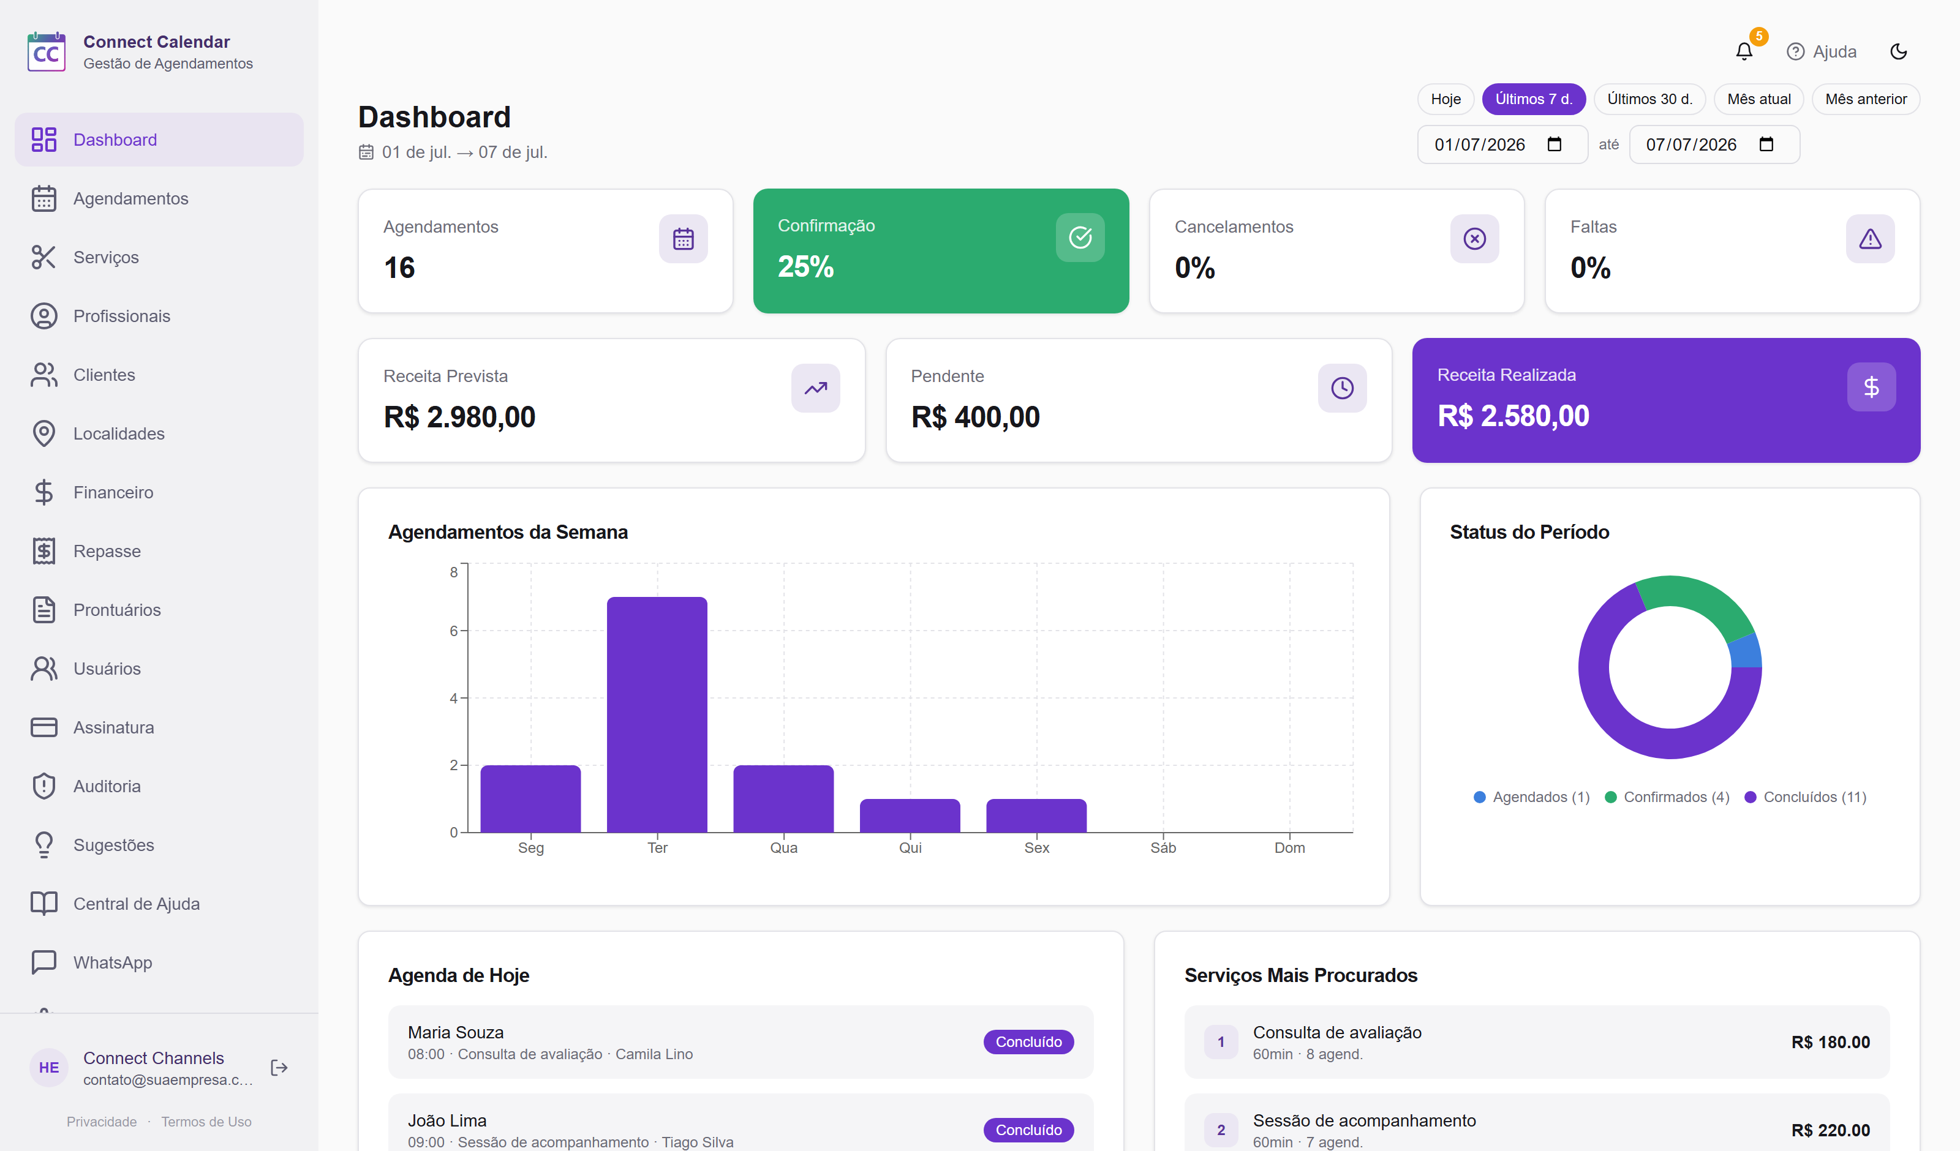Open João Lima appointment row
The width and height of the screenshot is (1960, 1151).
(741, 1123)
